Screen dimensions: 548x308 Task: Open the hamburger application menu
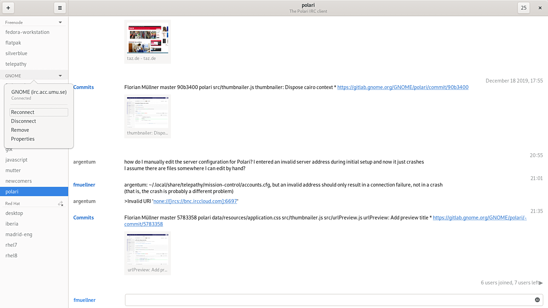[x=60, y=8]
